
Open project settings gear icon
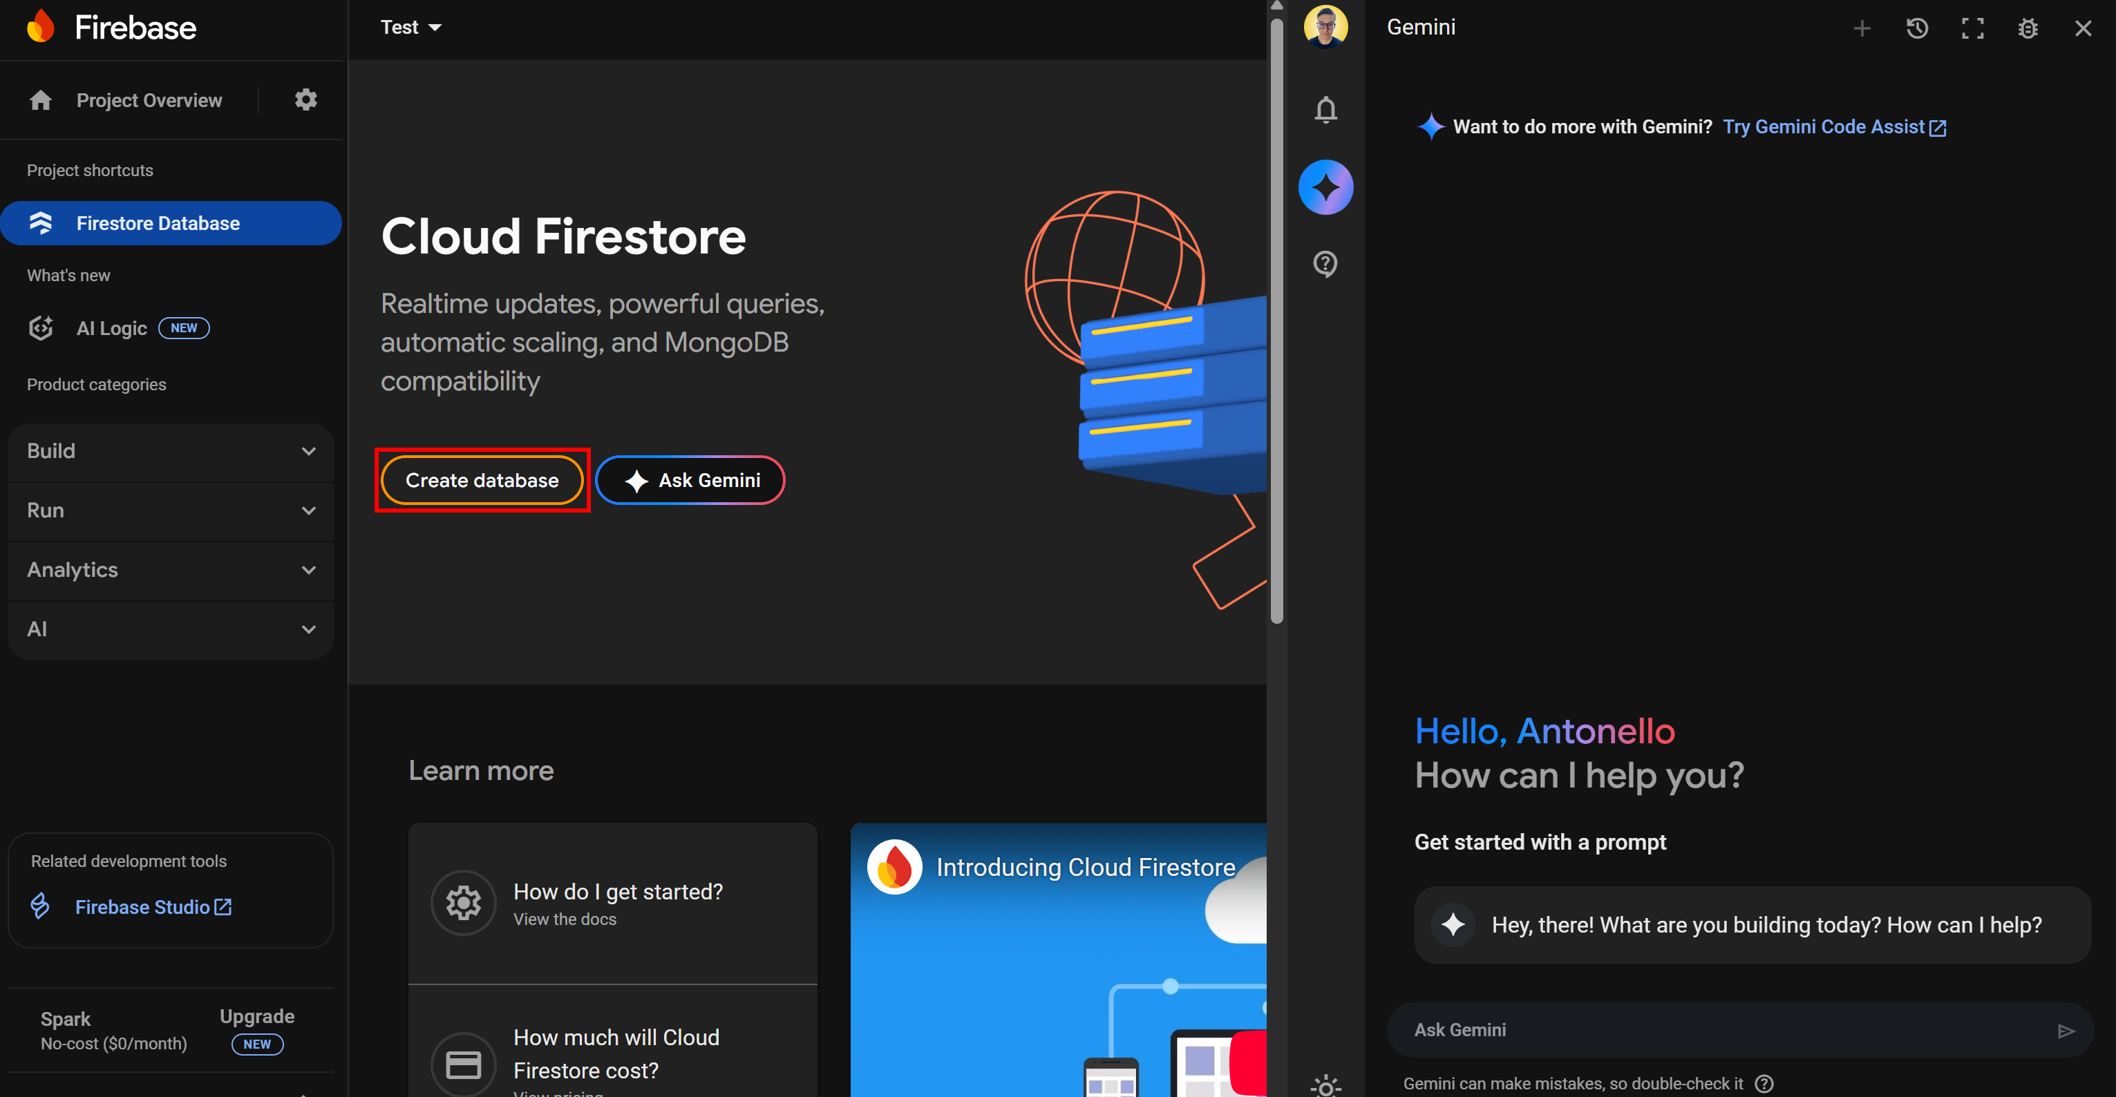(305, 100)
